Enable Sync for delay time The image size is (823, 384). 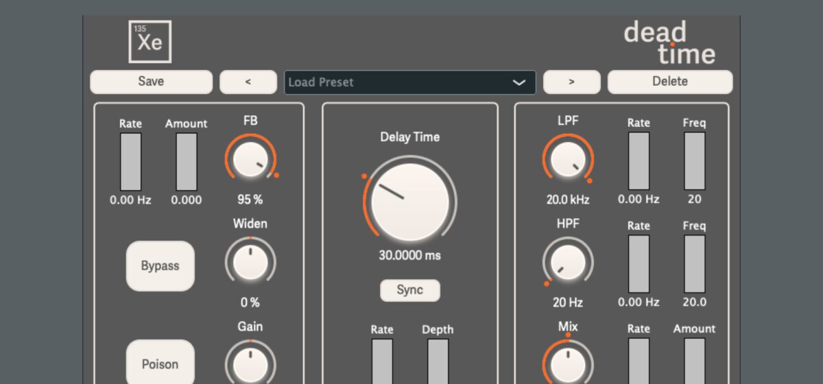point(409,290)
